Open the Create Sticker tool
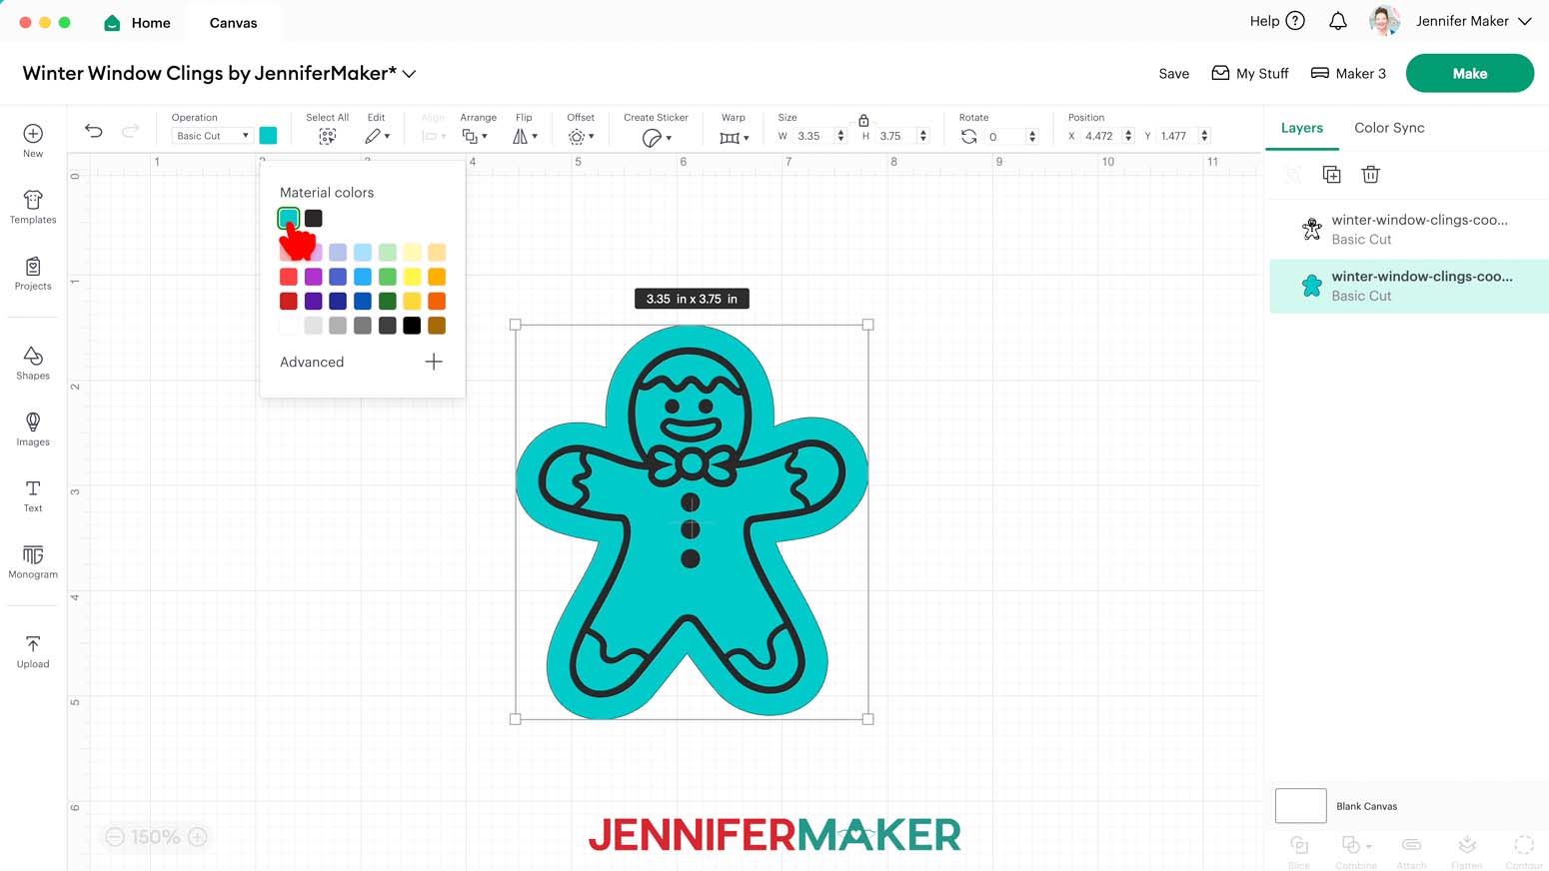The width and height of the screenshot is (1549, 871). 656,137
